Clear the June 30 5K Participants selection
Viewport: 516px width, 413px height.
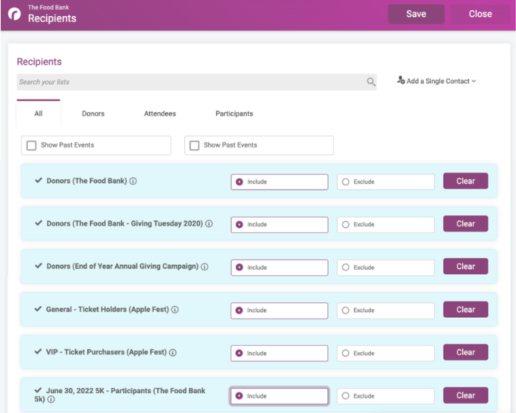[465, 395]
